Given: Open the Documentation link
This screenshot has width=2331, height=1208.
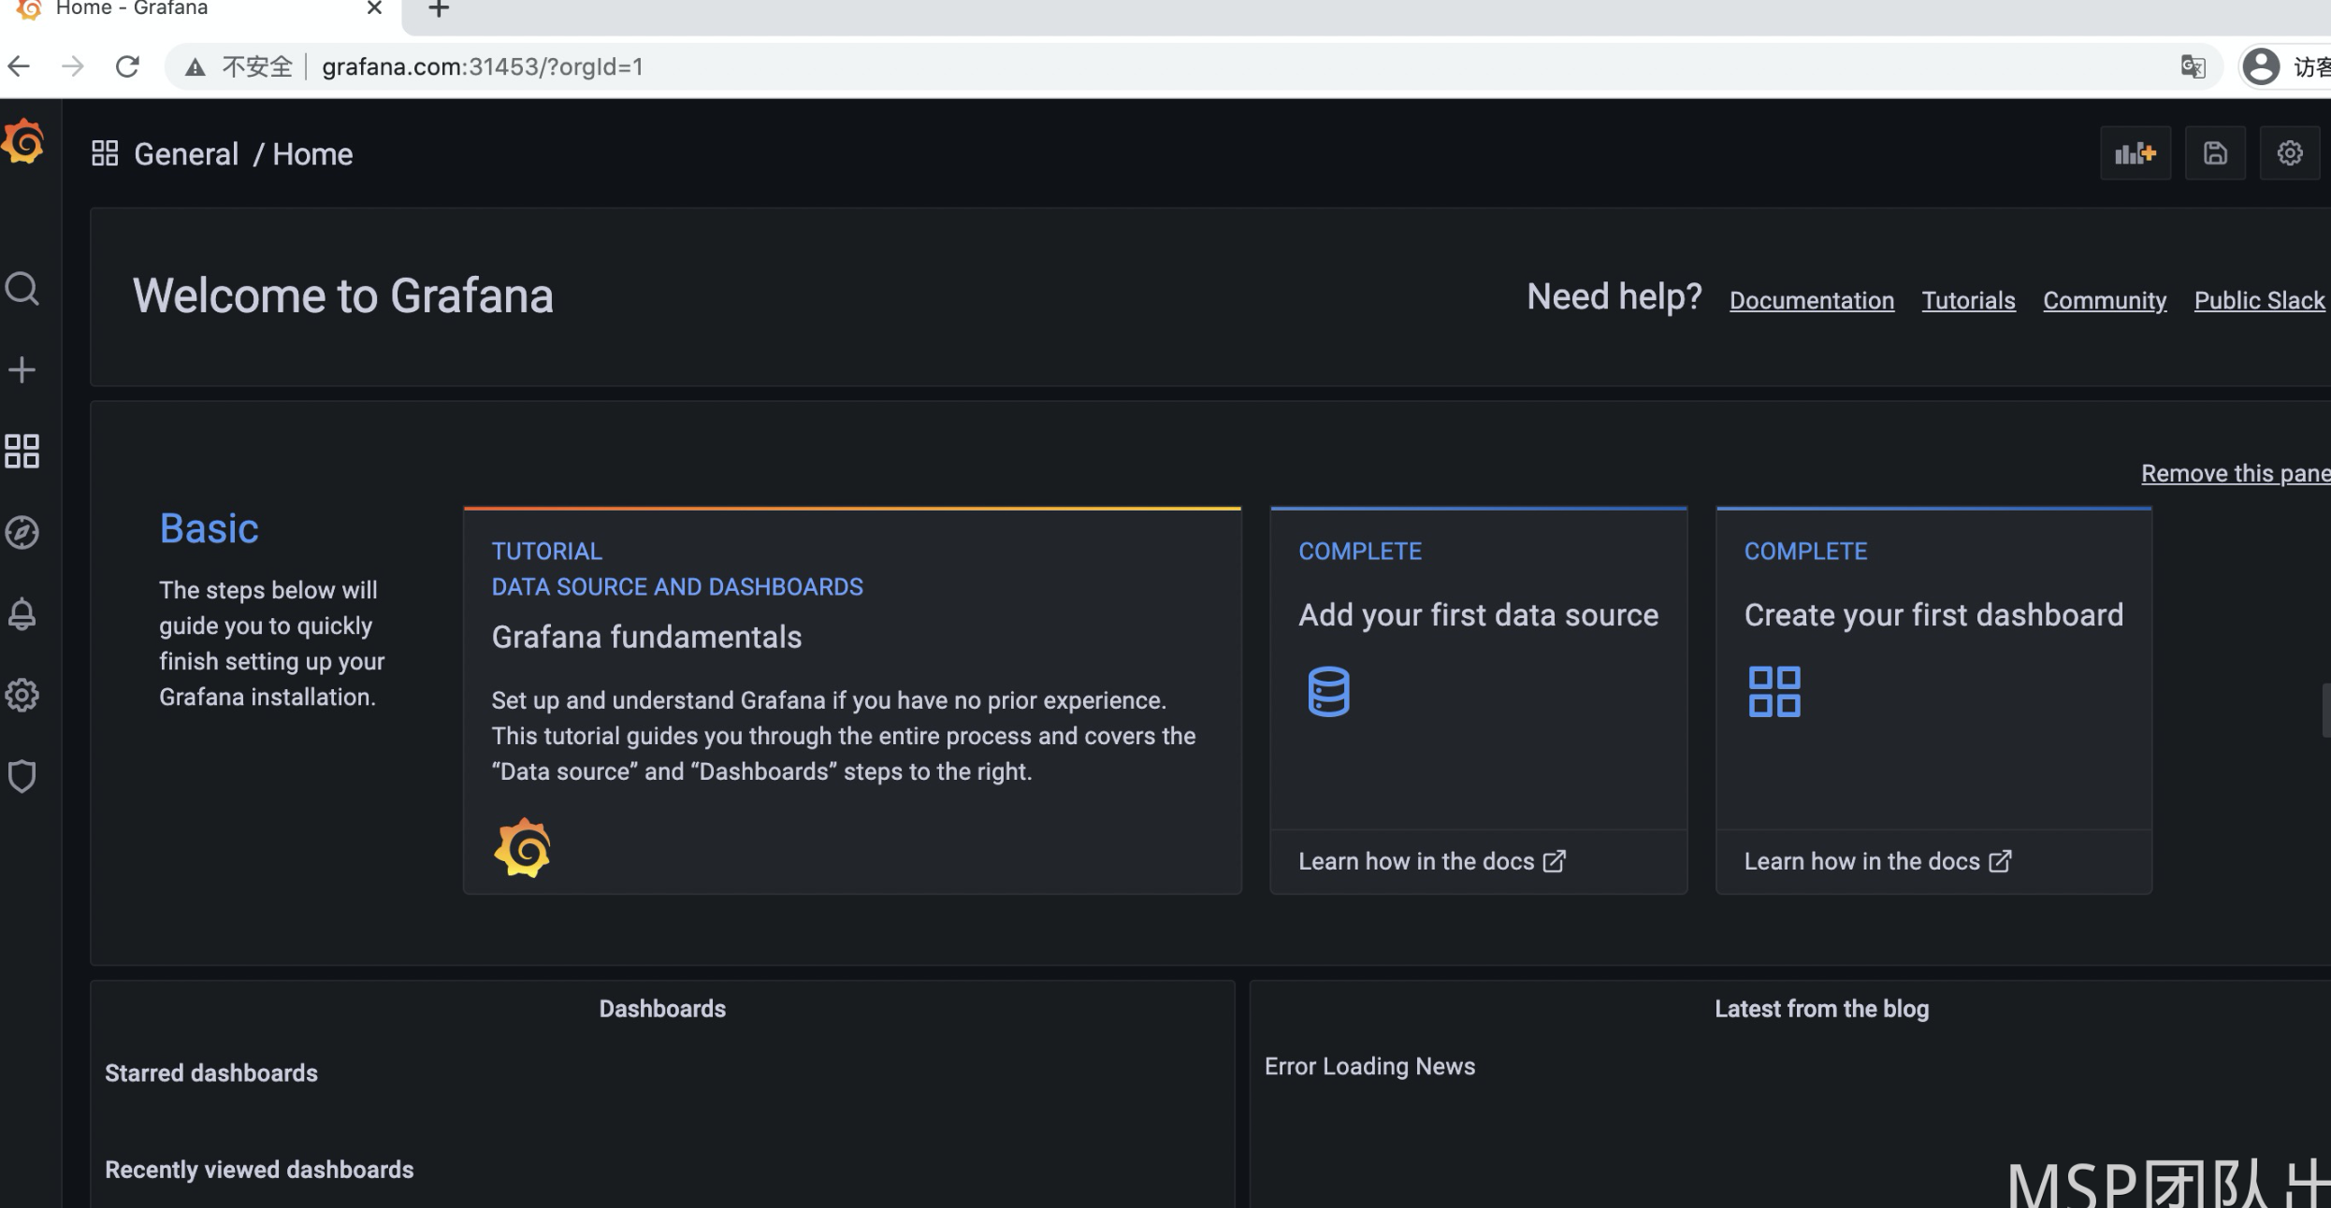Looking at the screenshot, I should click(1812, 300).
